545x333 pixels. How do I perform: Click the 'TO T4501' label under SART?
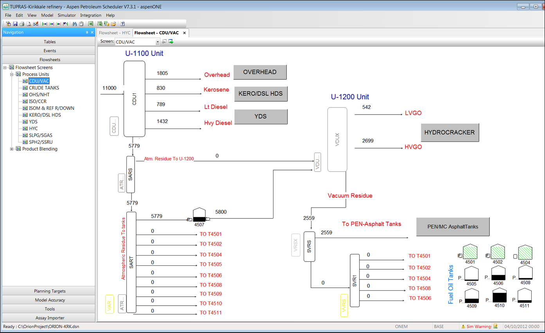[210, 235]
